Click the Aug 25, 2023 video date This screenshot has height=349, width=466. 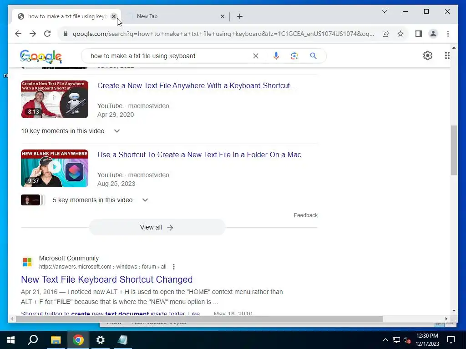coord(116,184)
